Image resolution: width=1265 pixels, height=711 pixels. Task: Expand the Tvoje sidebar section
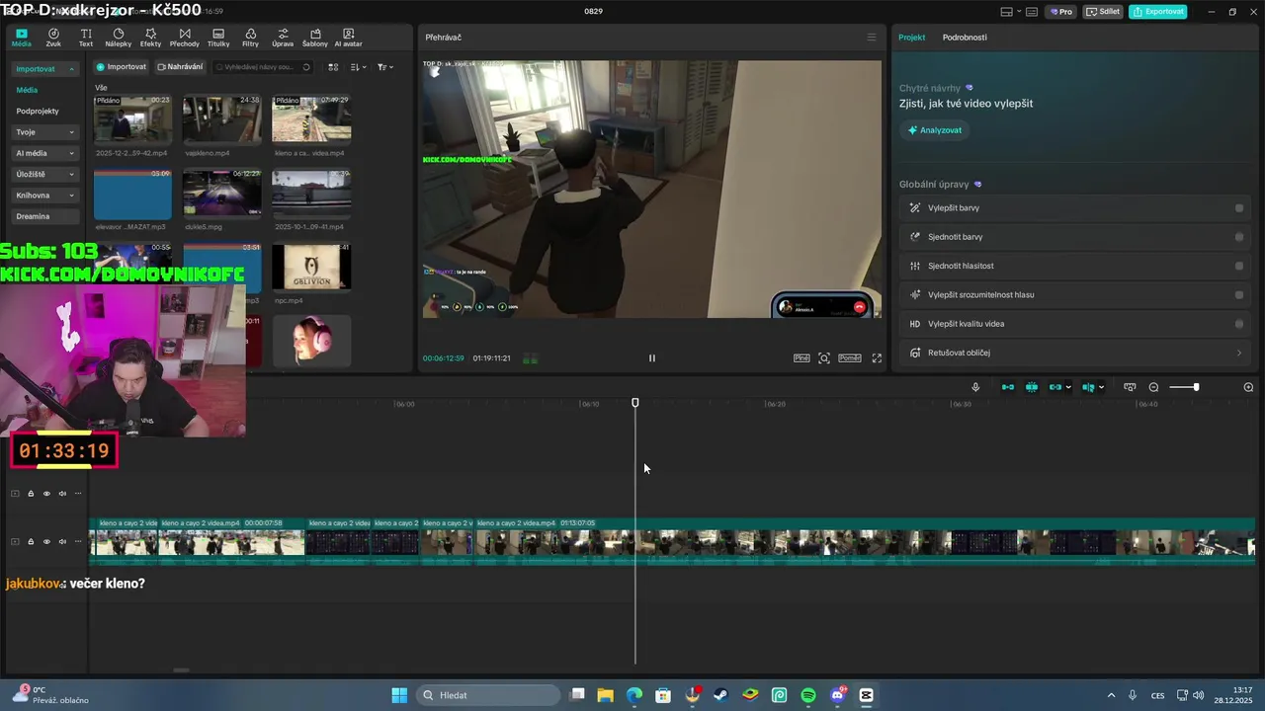[45, 132]
